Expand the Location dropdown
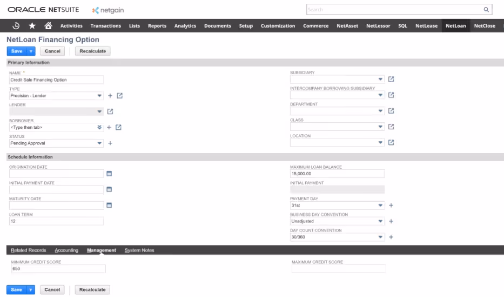 click(x=380, y=142)
